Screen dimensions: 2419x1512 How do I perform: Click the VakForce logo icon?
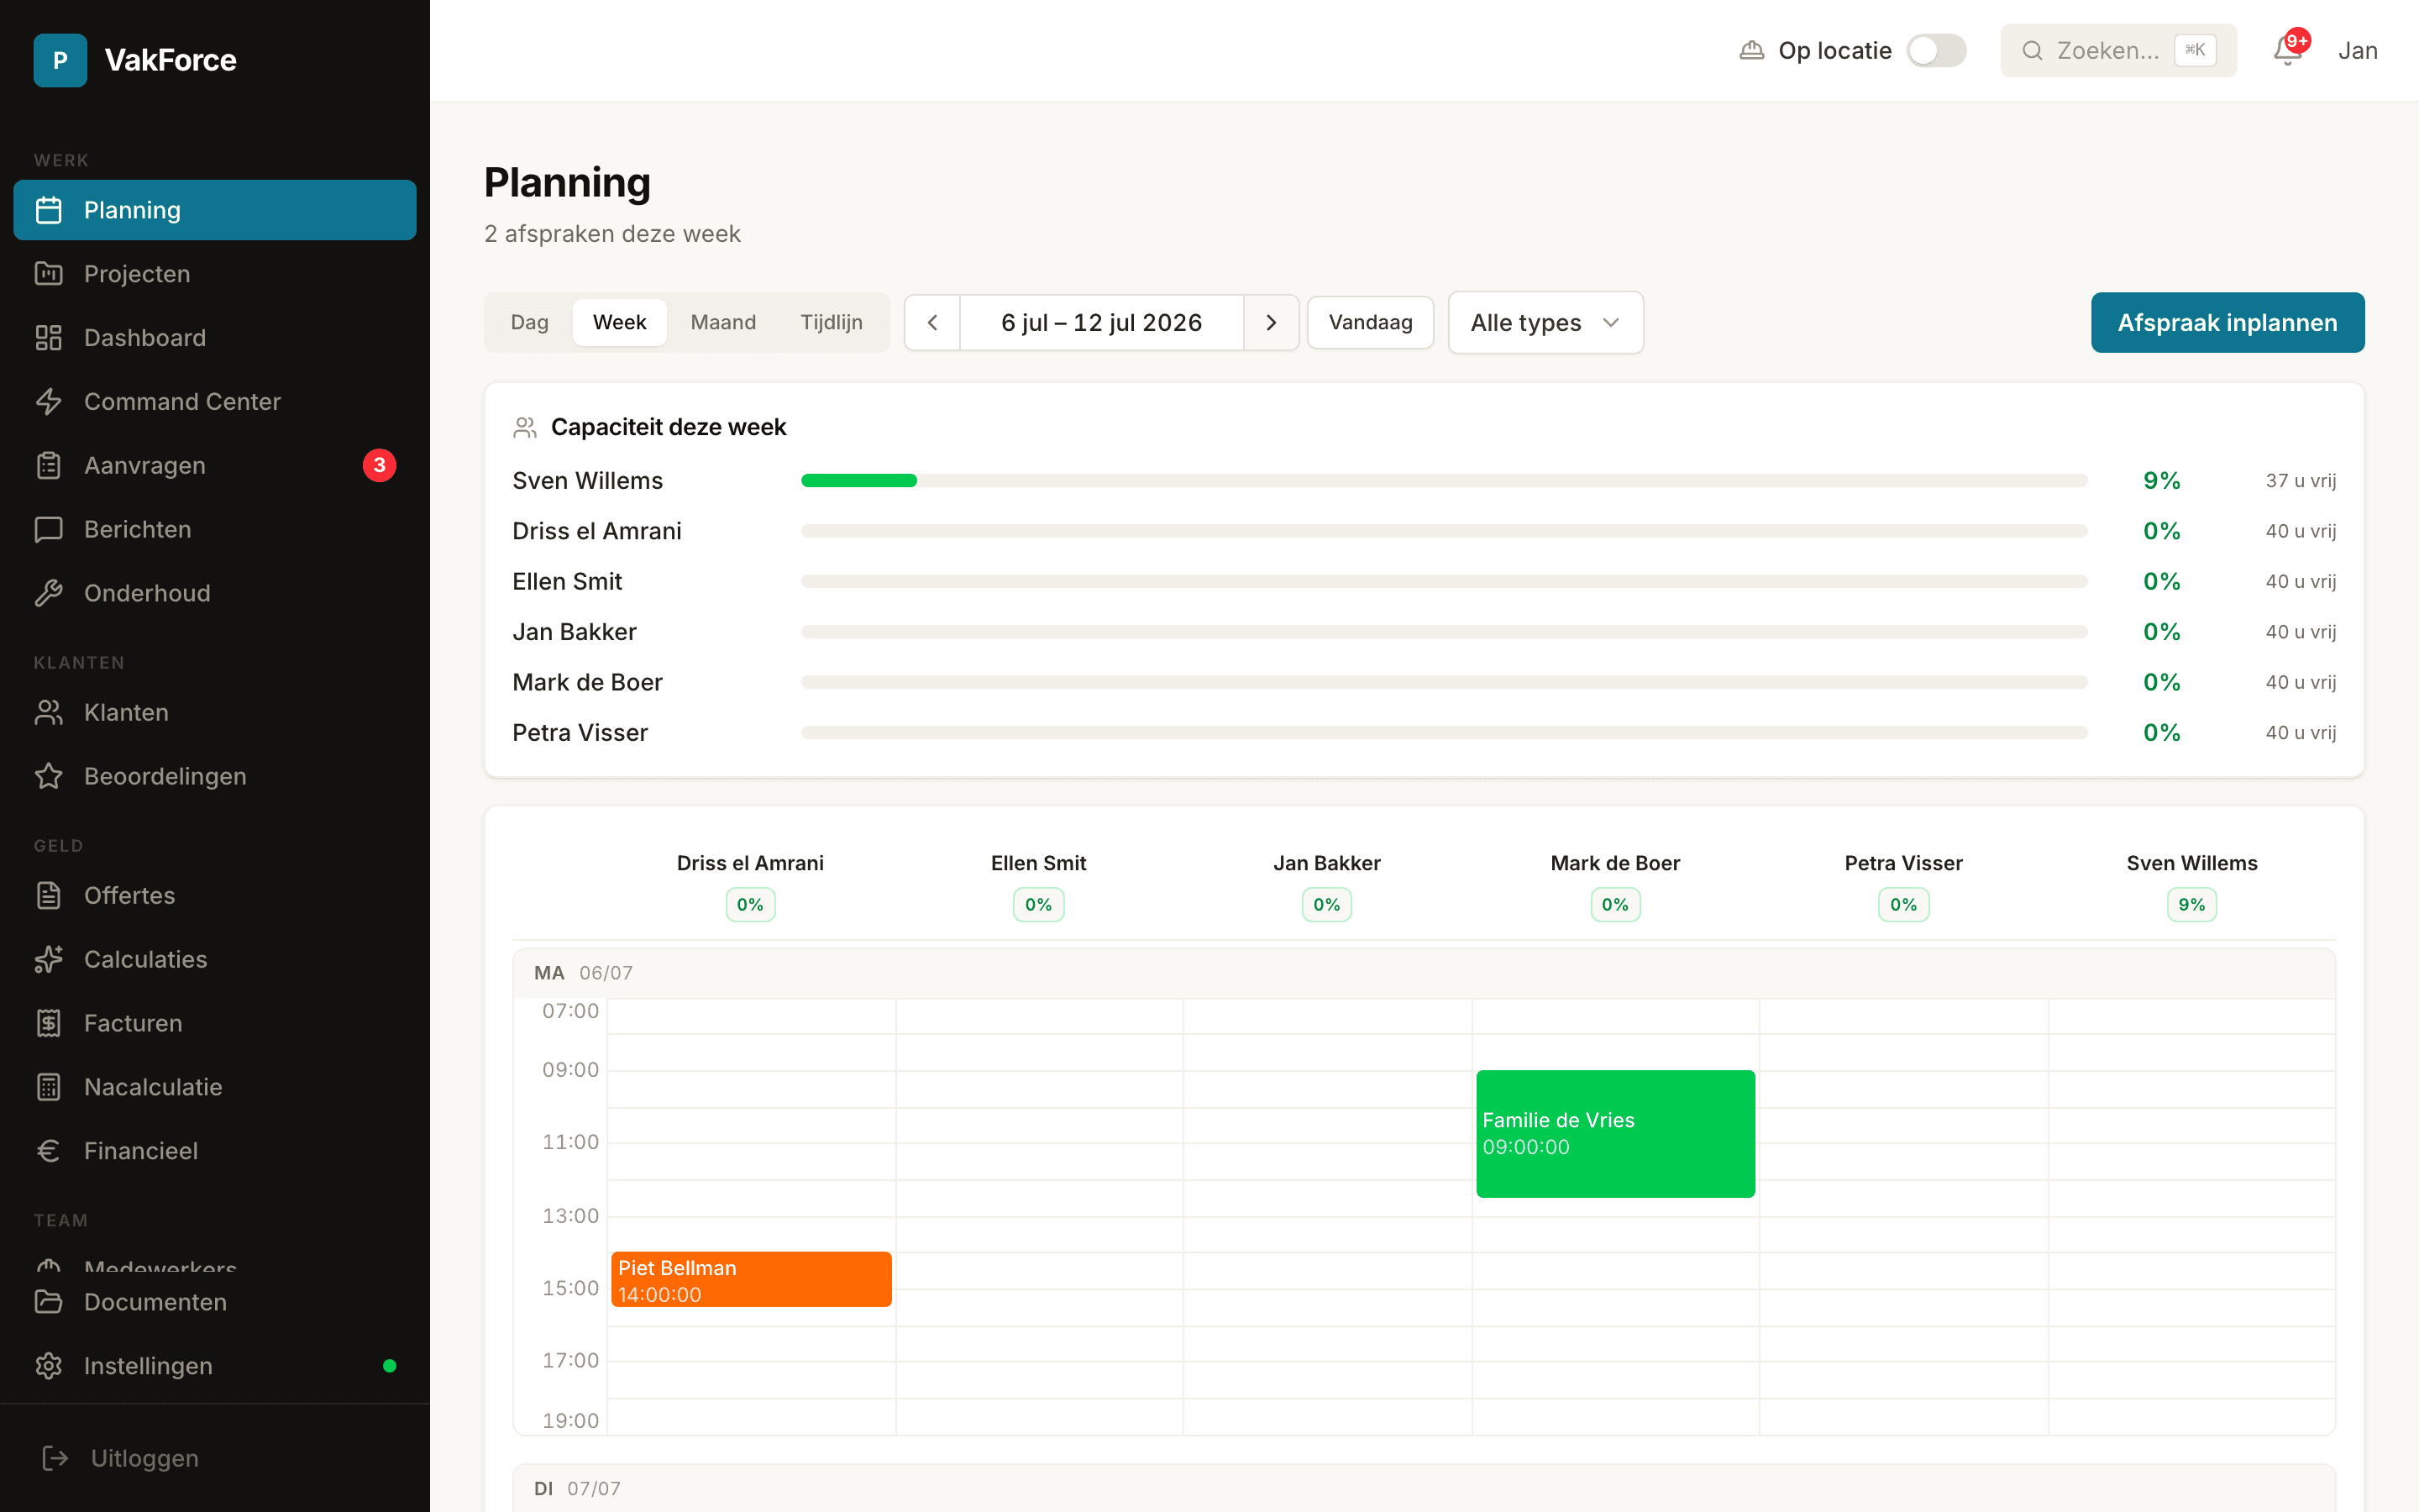tap(60, 60)
